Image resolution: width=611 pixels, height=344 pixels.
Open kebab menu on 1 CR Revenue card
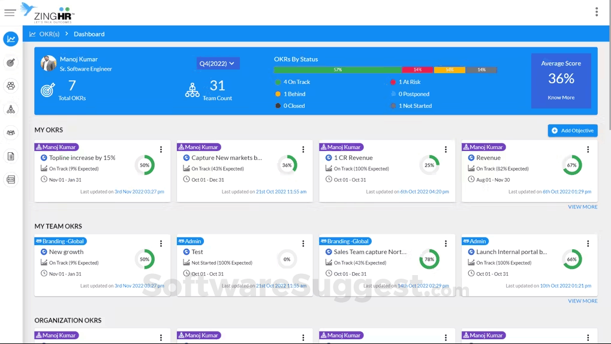click(x=446, y=150)
